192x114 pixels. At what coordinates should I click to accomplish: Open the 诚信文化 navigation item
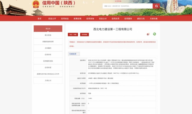[141, 19]
